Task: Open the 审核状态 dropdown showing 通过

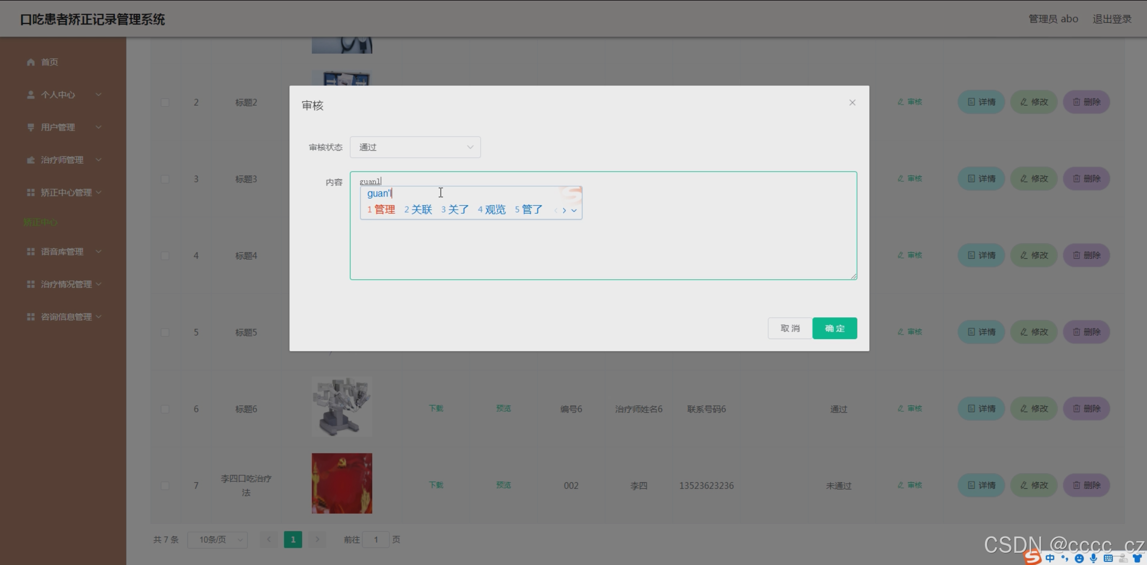Action: point(415,147)
